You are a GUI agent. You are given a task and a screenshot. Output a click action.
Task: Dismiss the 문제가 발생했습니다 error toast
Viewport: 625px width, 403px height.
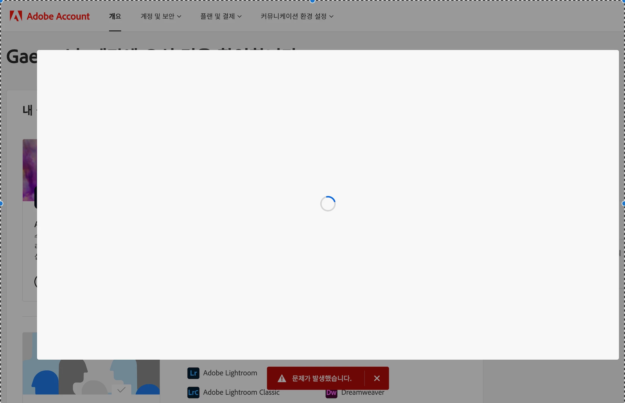point(377,378)
